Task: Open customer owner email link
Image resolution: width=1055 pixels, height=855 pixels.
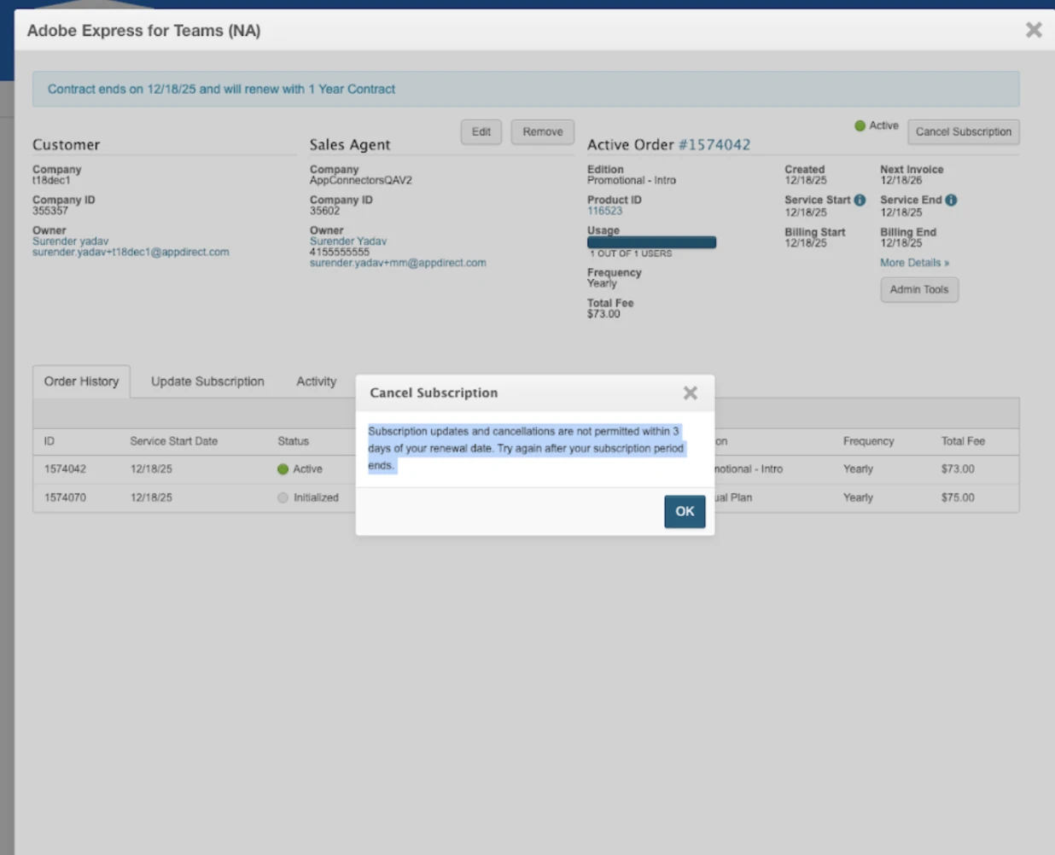Action: tap(131, 253)
